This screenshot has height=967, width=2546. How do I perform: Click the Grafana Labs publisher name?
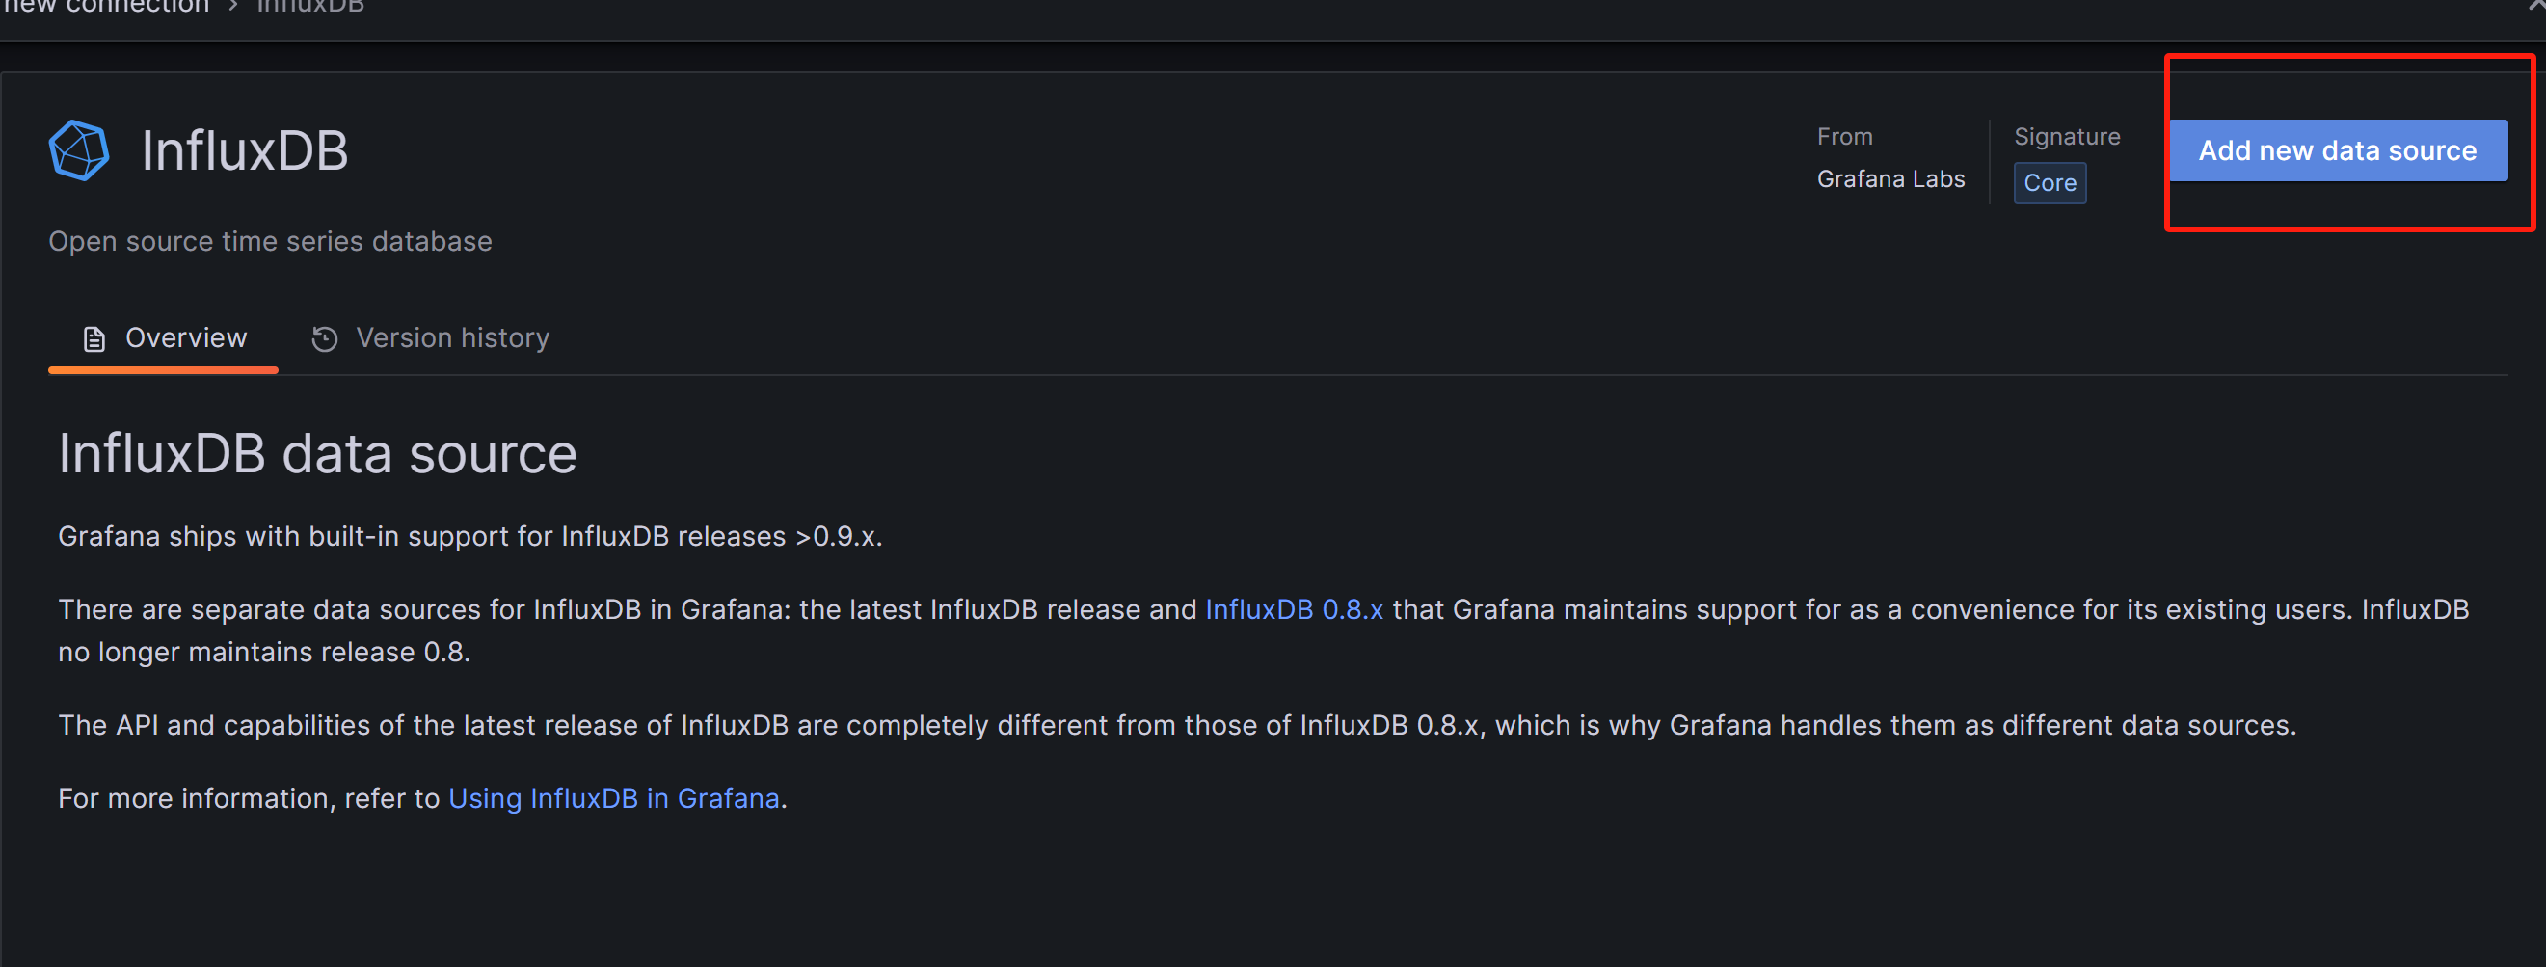point(1889,179)
